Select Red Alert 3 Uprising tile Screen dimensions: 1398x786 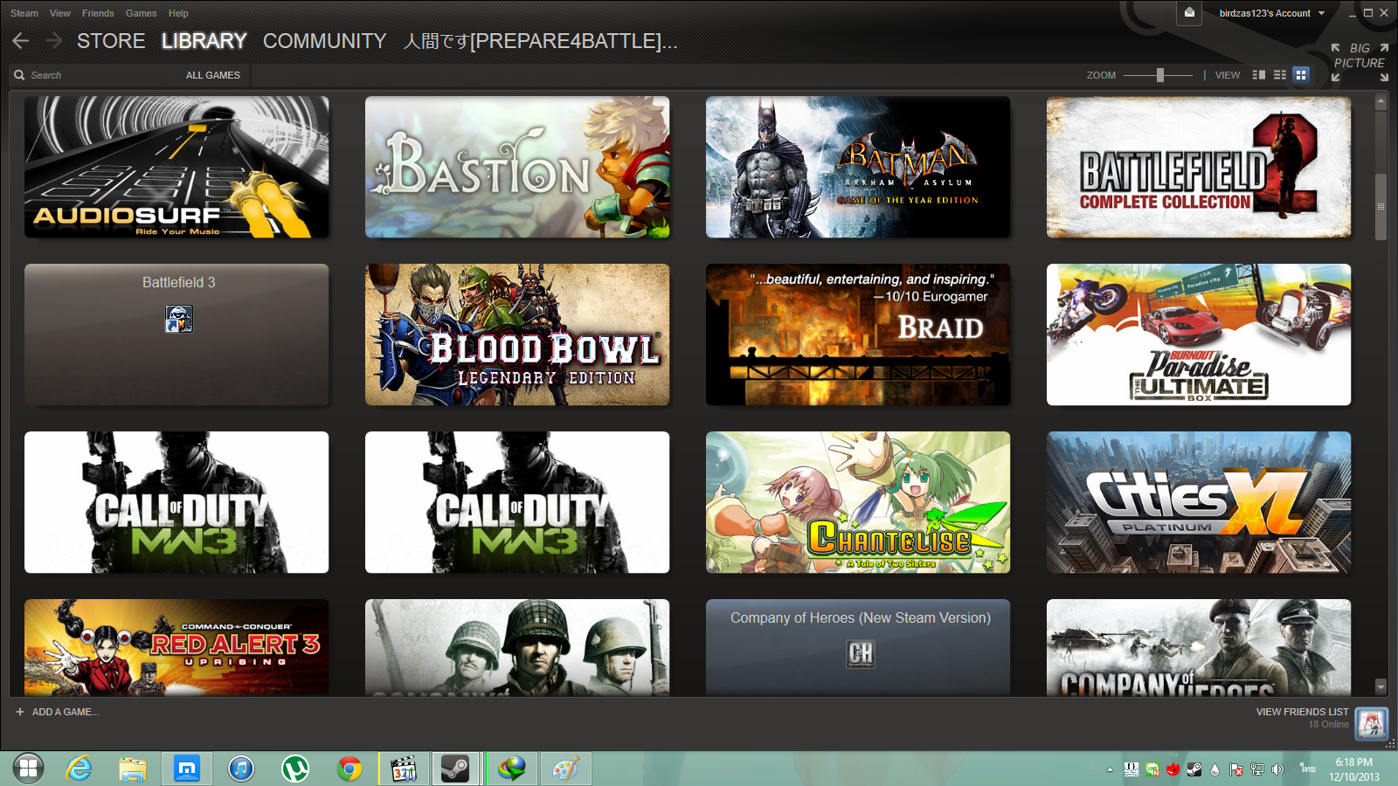(x=176, y=647)
